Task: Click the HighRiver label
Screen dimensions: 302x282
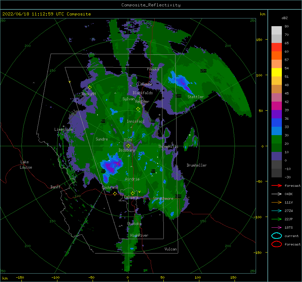Action: click(x=139, y=235)
